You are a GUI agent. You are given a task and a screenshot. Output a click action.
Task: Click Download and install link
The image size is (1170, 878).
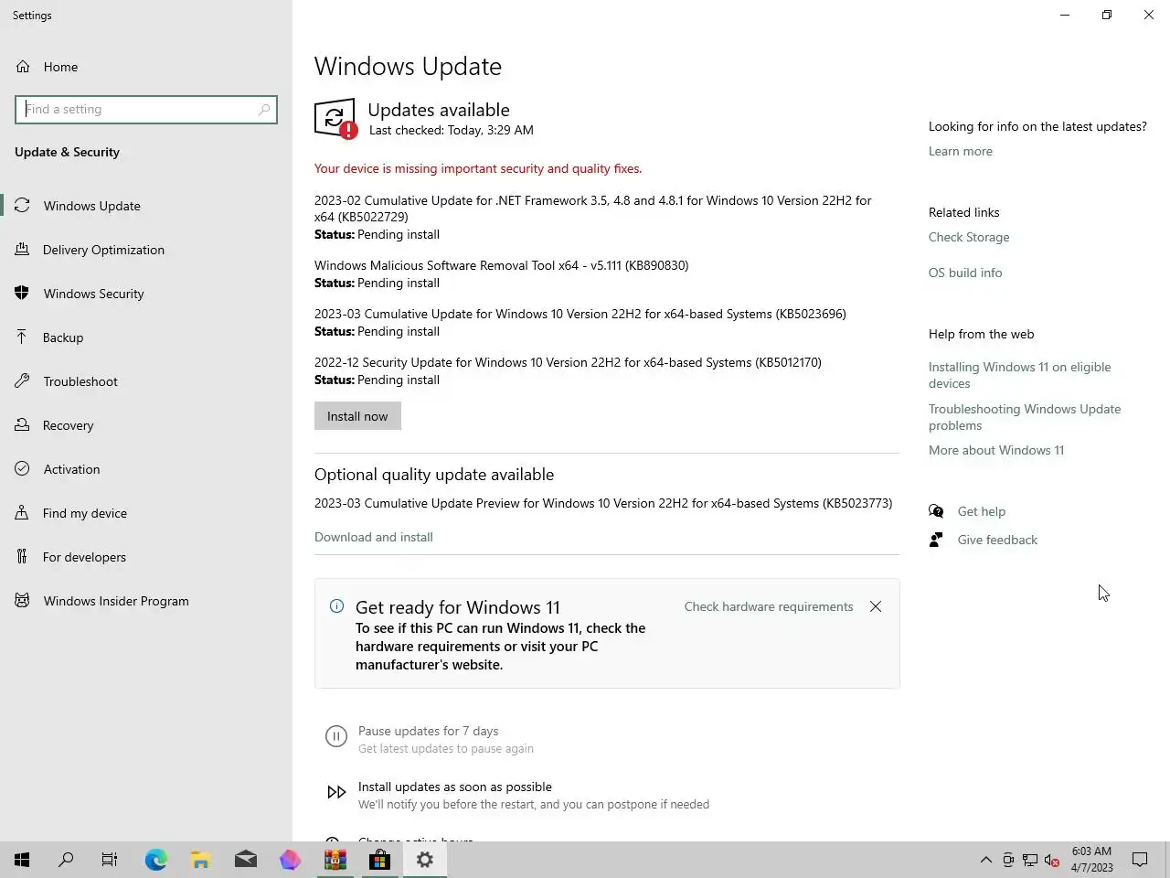pyautogui.click(x=374, y=537)
